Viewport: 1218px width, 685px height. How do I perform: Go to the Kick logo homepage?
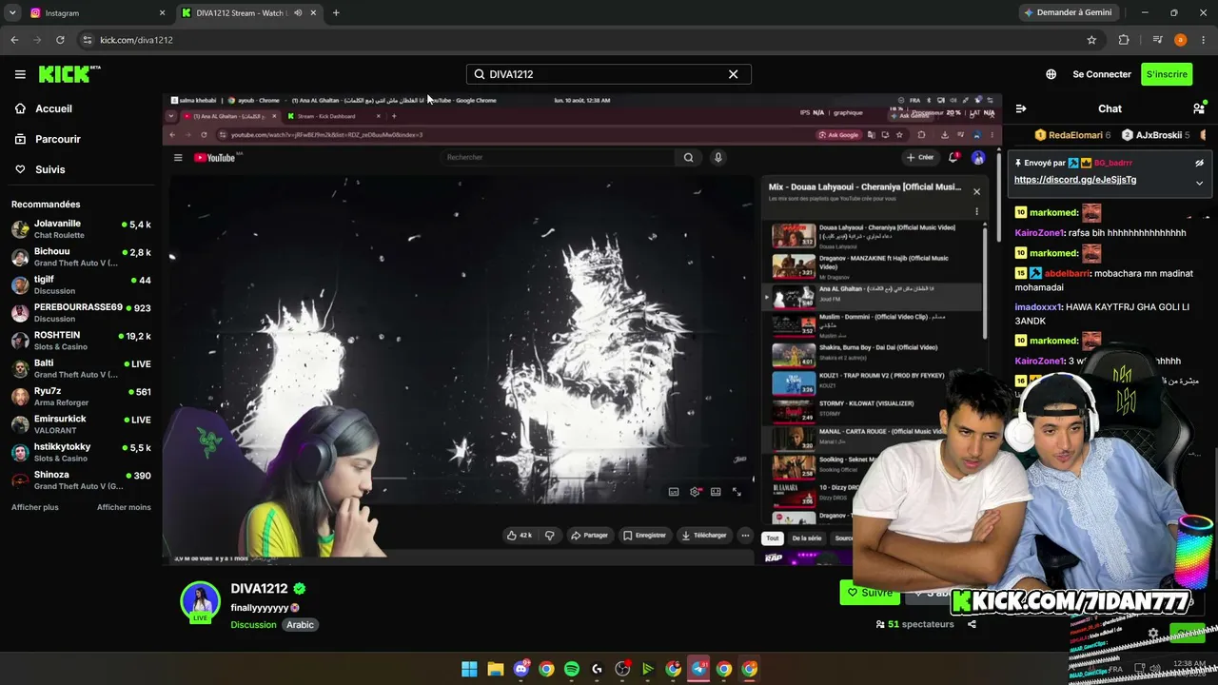[69, 74]
